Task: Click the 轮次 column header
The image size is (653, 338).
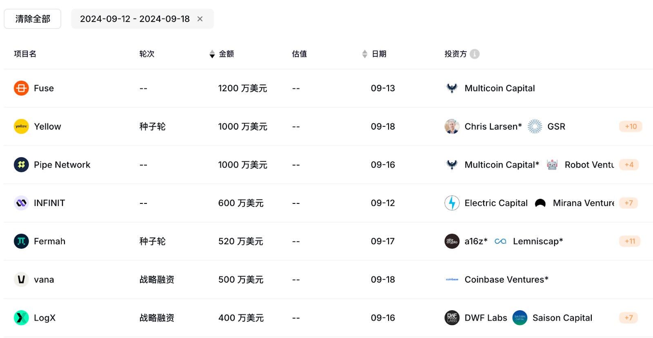Action: pyautogui.click(x=147, y=54)
